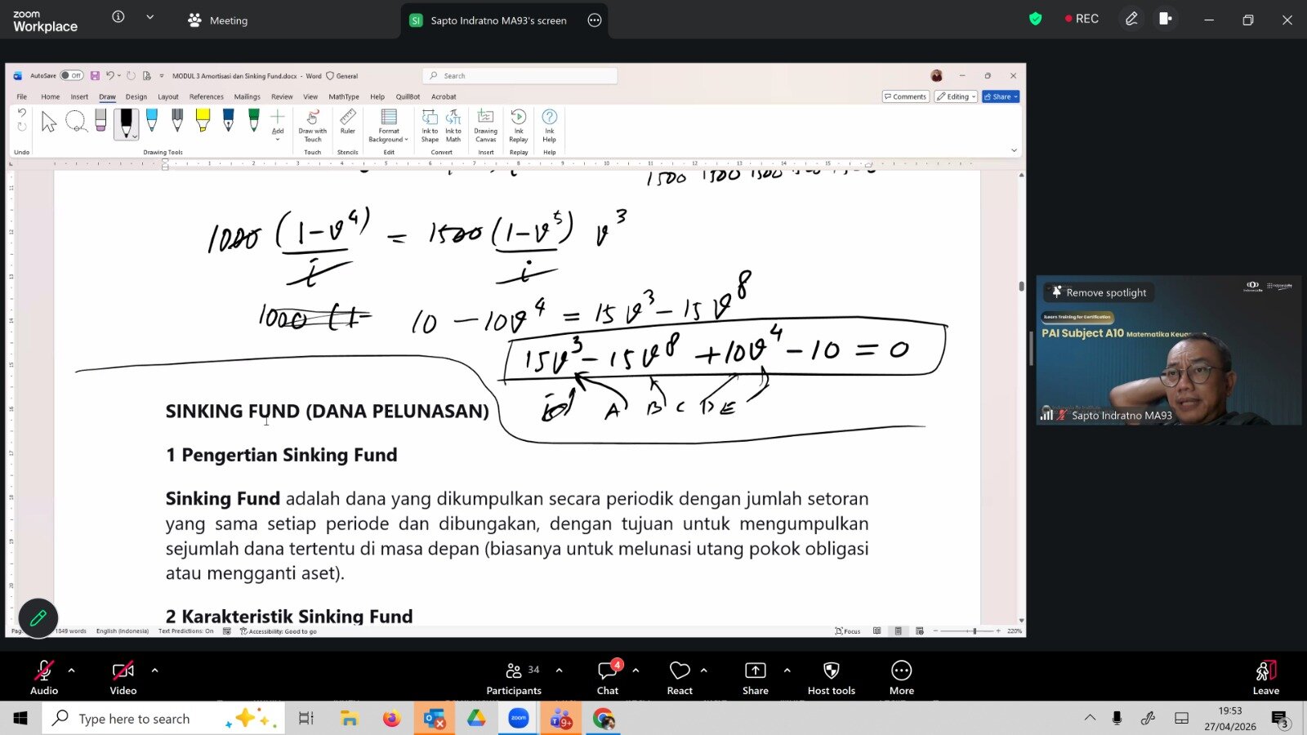Choose the arrow Select objects tool
1307x735 pixels.
click(49, 122)
